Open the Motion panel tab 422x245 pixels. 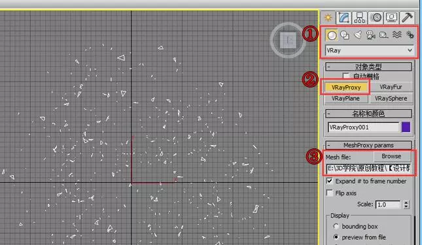[376, 18]
